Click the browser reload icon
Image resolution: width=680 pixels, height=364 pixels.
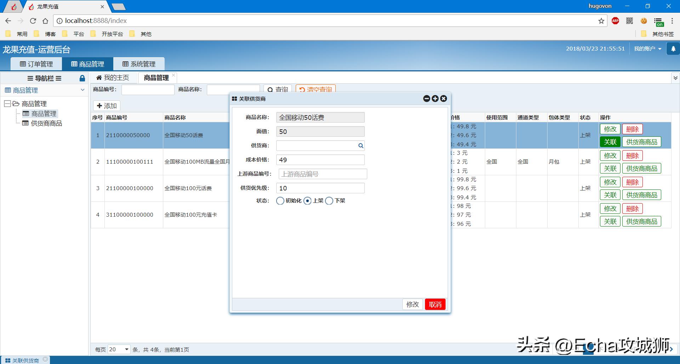[x=33, y=21]
